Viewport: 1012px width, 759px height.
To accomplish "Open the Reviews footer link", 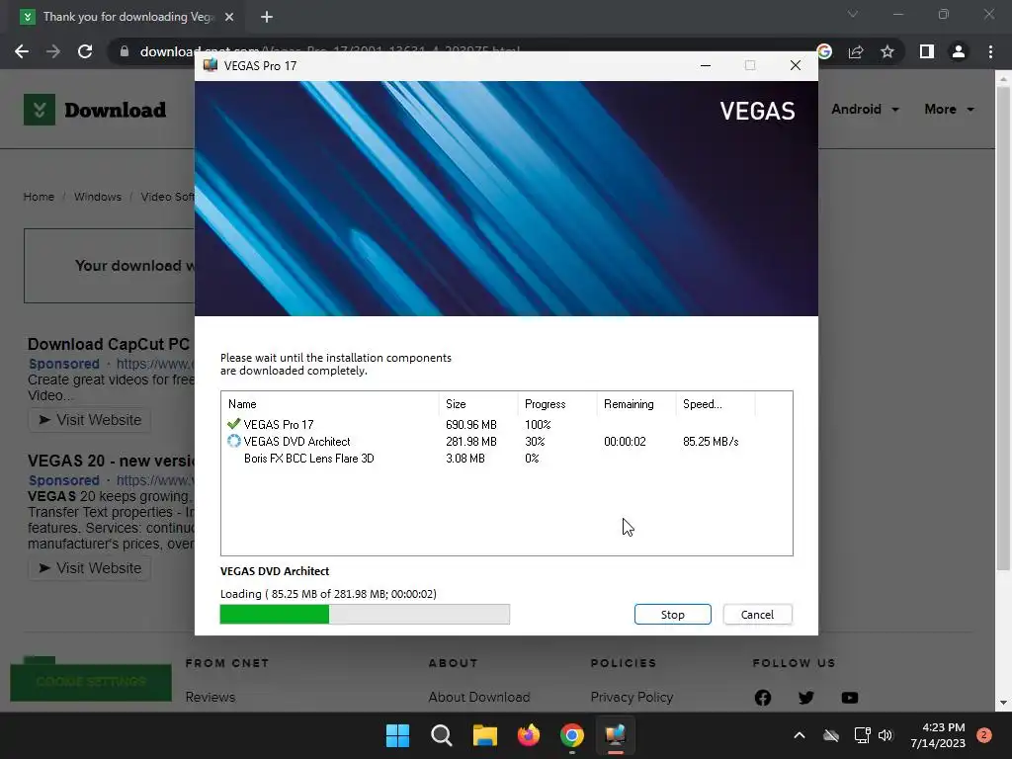I will point(210,697).
